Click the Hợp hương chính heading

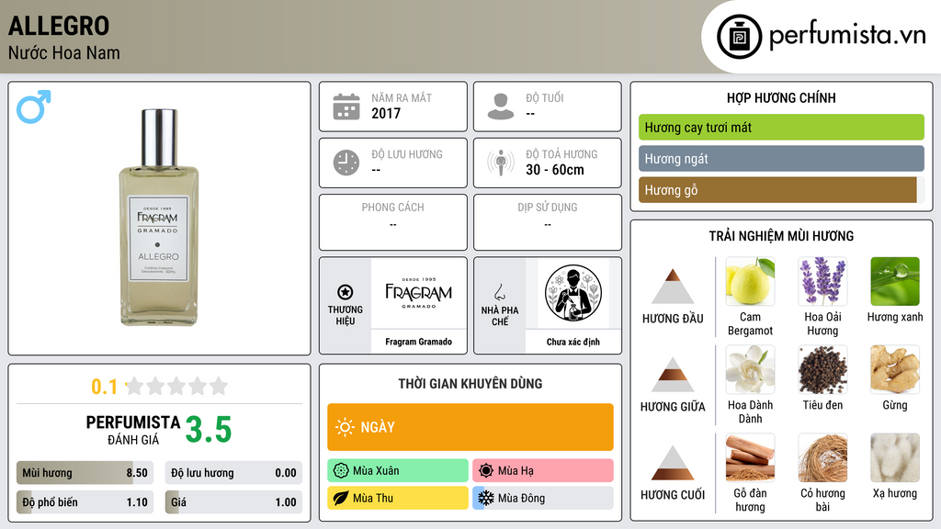781,97
